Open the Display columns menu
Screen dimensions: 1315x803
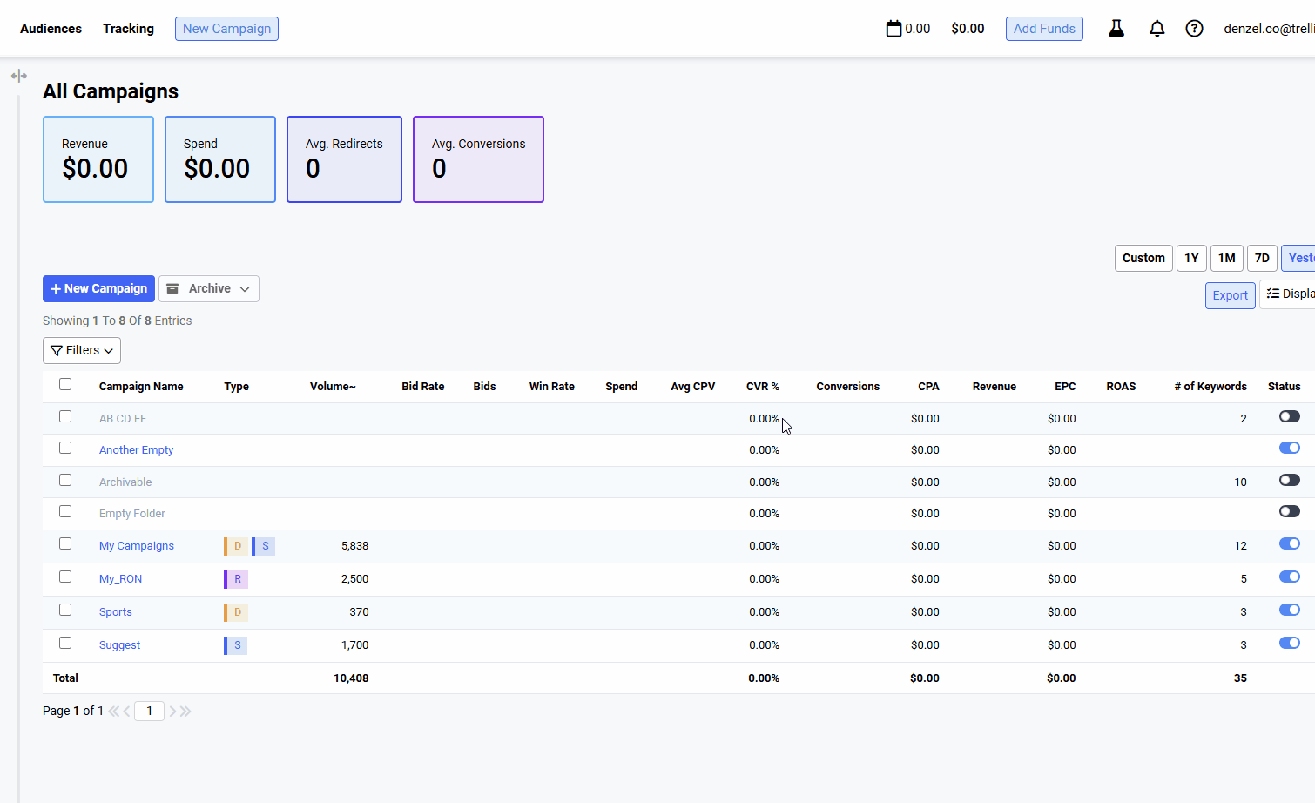click(1289, 294)
